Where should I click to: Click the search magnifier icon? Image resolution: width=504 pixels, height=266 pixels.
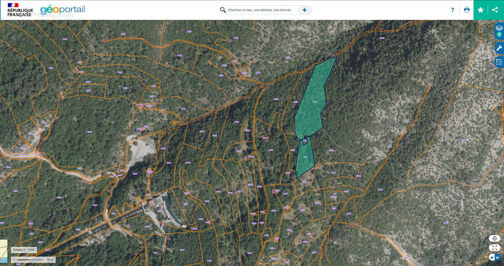tap(223, 10)
